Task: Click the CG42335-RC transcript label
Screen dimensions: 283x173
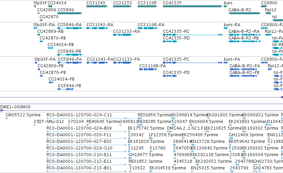Action: point(176,31)
